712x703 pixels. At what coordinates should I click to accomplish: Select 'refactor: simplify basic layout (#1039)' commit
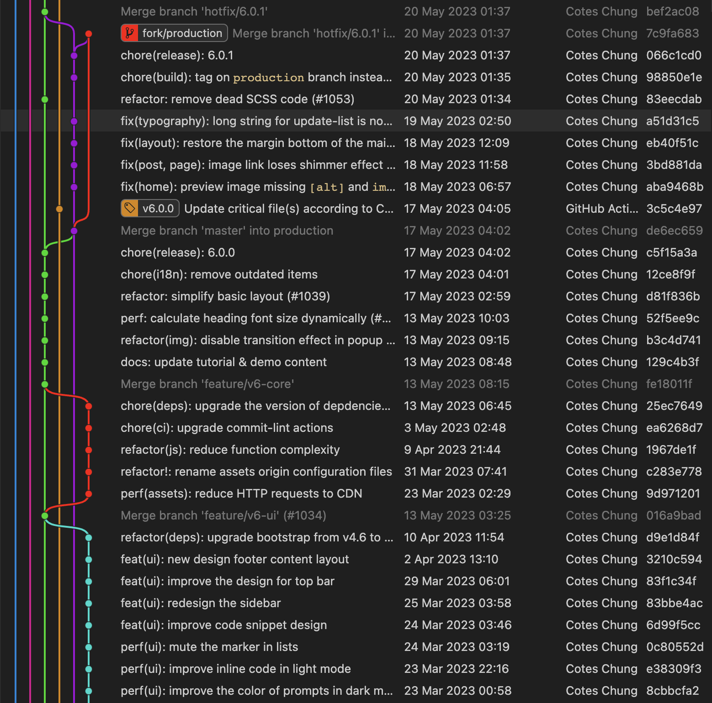tap(356, 296)
